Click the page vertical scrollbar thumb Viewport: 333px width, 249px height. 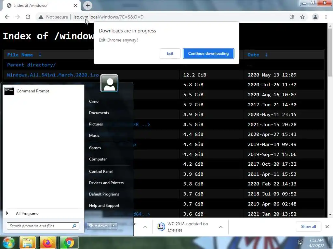[330, 52]
